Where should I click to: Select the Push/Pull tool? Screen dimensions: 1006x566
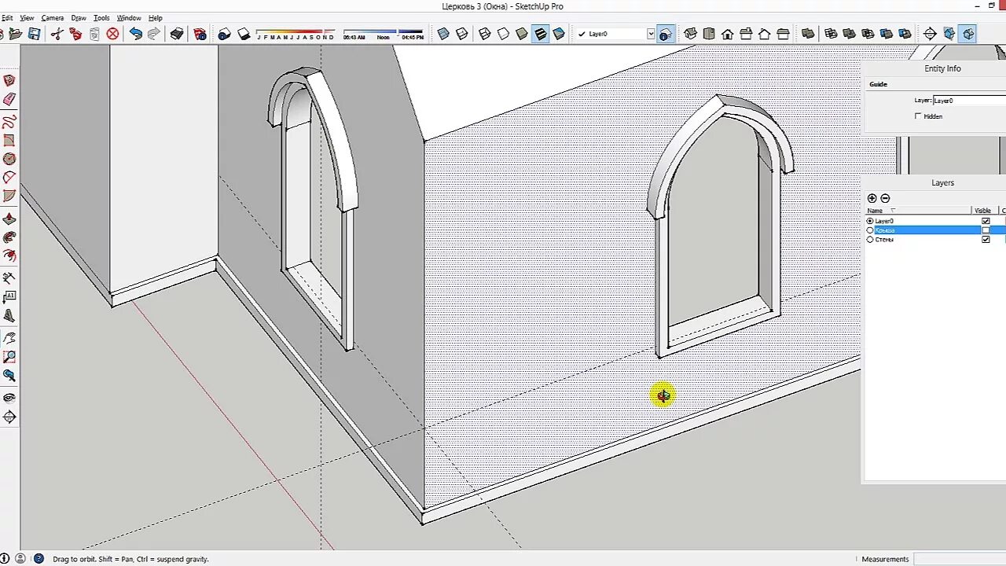tap(9, 219)
